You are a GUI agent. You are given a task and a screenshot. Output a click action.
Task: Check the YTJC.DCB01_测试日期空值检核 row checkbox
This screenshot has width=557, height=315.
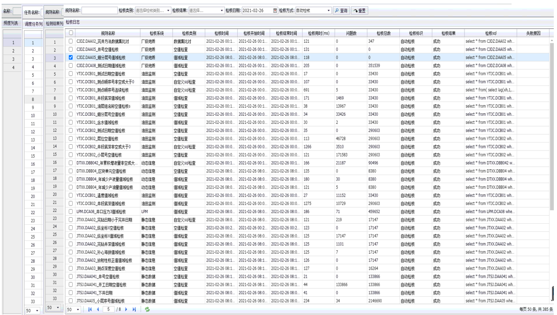71,74
